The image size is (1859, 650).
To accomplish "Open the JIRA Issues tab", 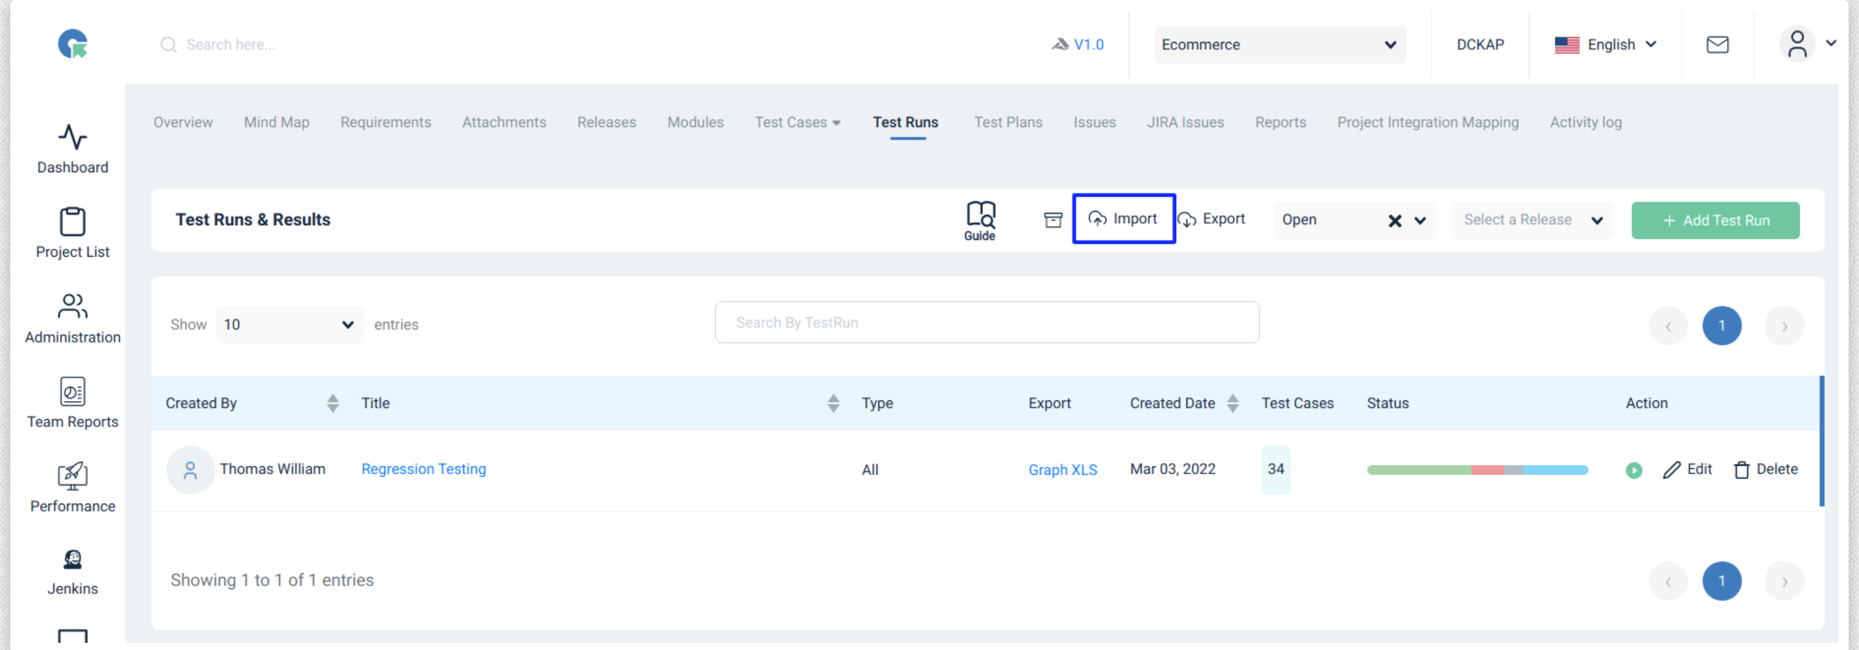I will (1185, 123).
